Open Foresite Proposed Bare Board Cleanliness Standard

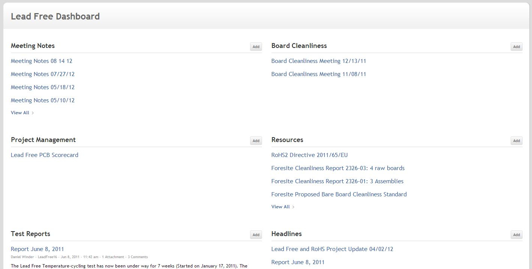tap(339, 194)
